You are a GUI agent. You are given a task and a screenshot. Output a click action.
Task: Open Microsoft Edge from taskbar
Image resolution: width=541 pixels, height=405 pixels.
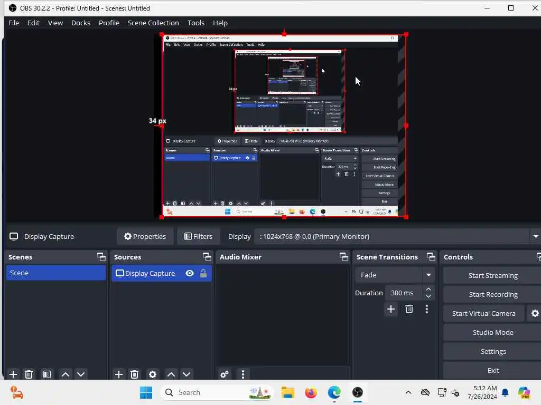pyautogui.click(x=334, y=392)
